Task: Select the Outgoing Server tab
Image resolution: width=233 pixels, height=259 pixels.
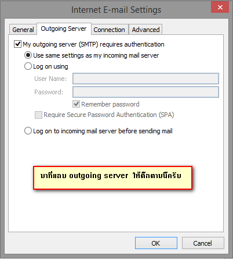Action: pos(64,29)
